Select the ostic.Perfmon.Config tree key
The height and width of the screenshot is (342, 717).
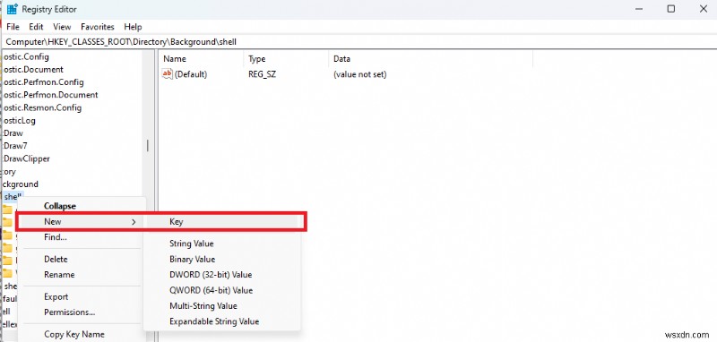pos(43,82)
